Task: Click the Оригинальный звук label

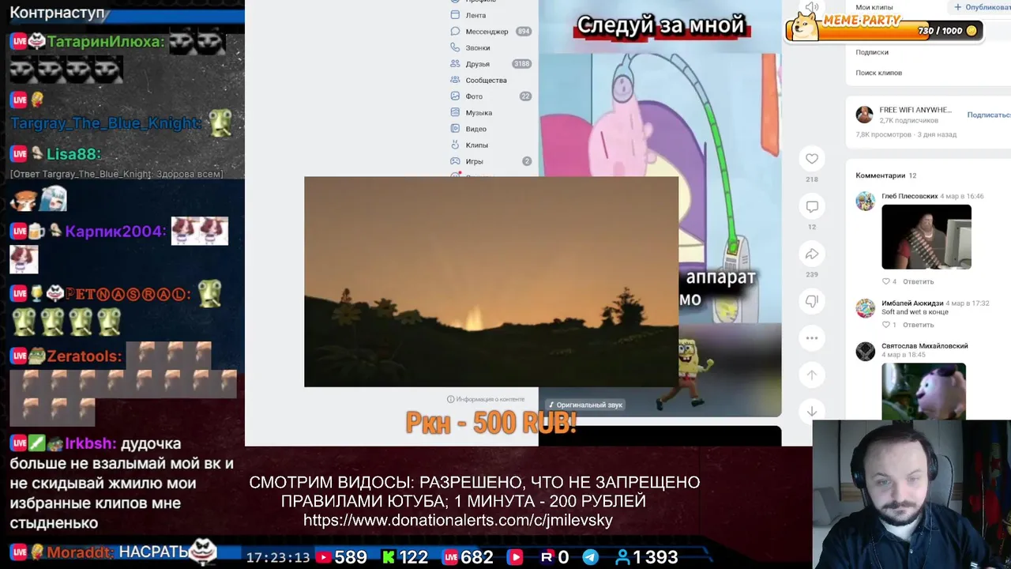Action: click(590, 405)
